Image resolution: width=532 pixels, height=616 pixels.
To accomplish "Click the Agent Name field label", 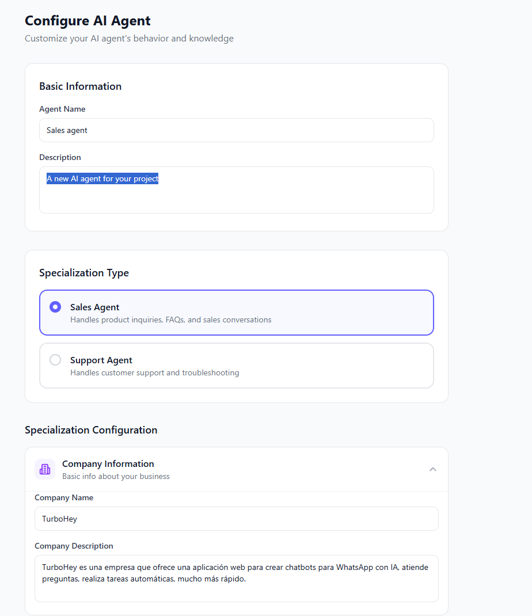I will pyautogui.click(x=62, y=109).
